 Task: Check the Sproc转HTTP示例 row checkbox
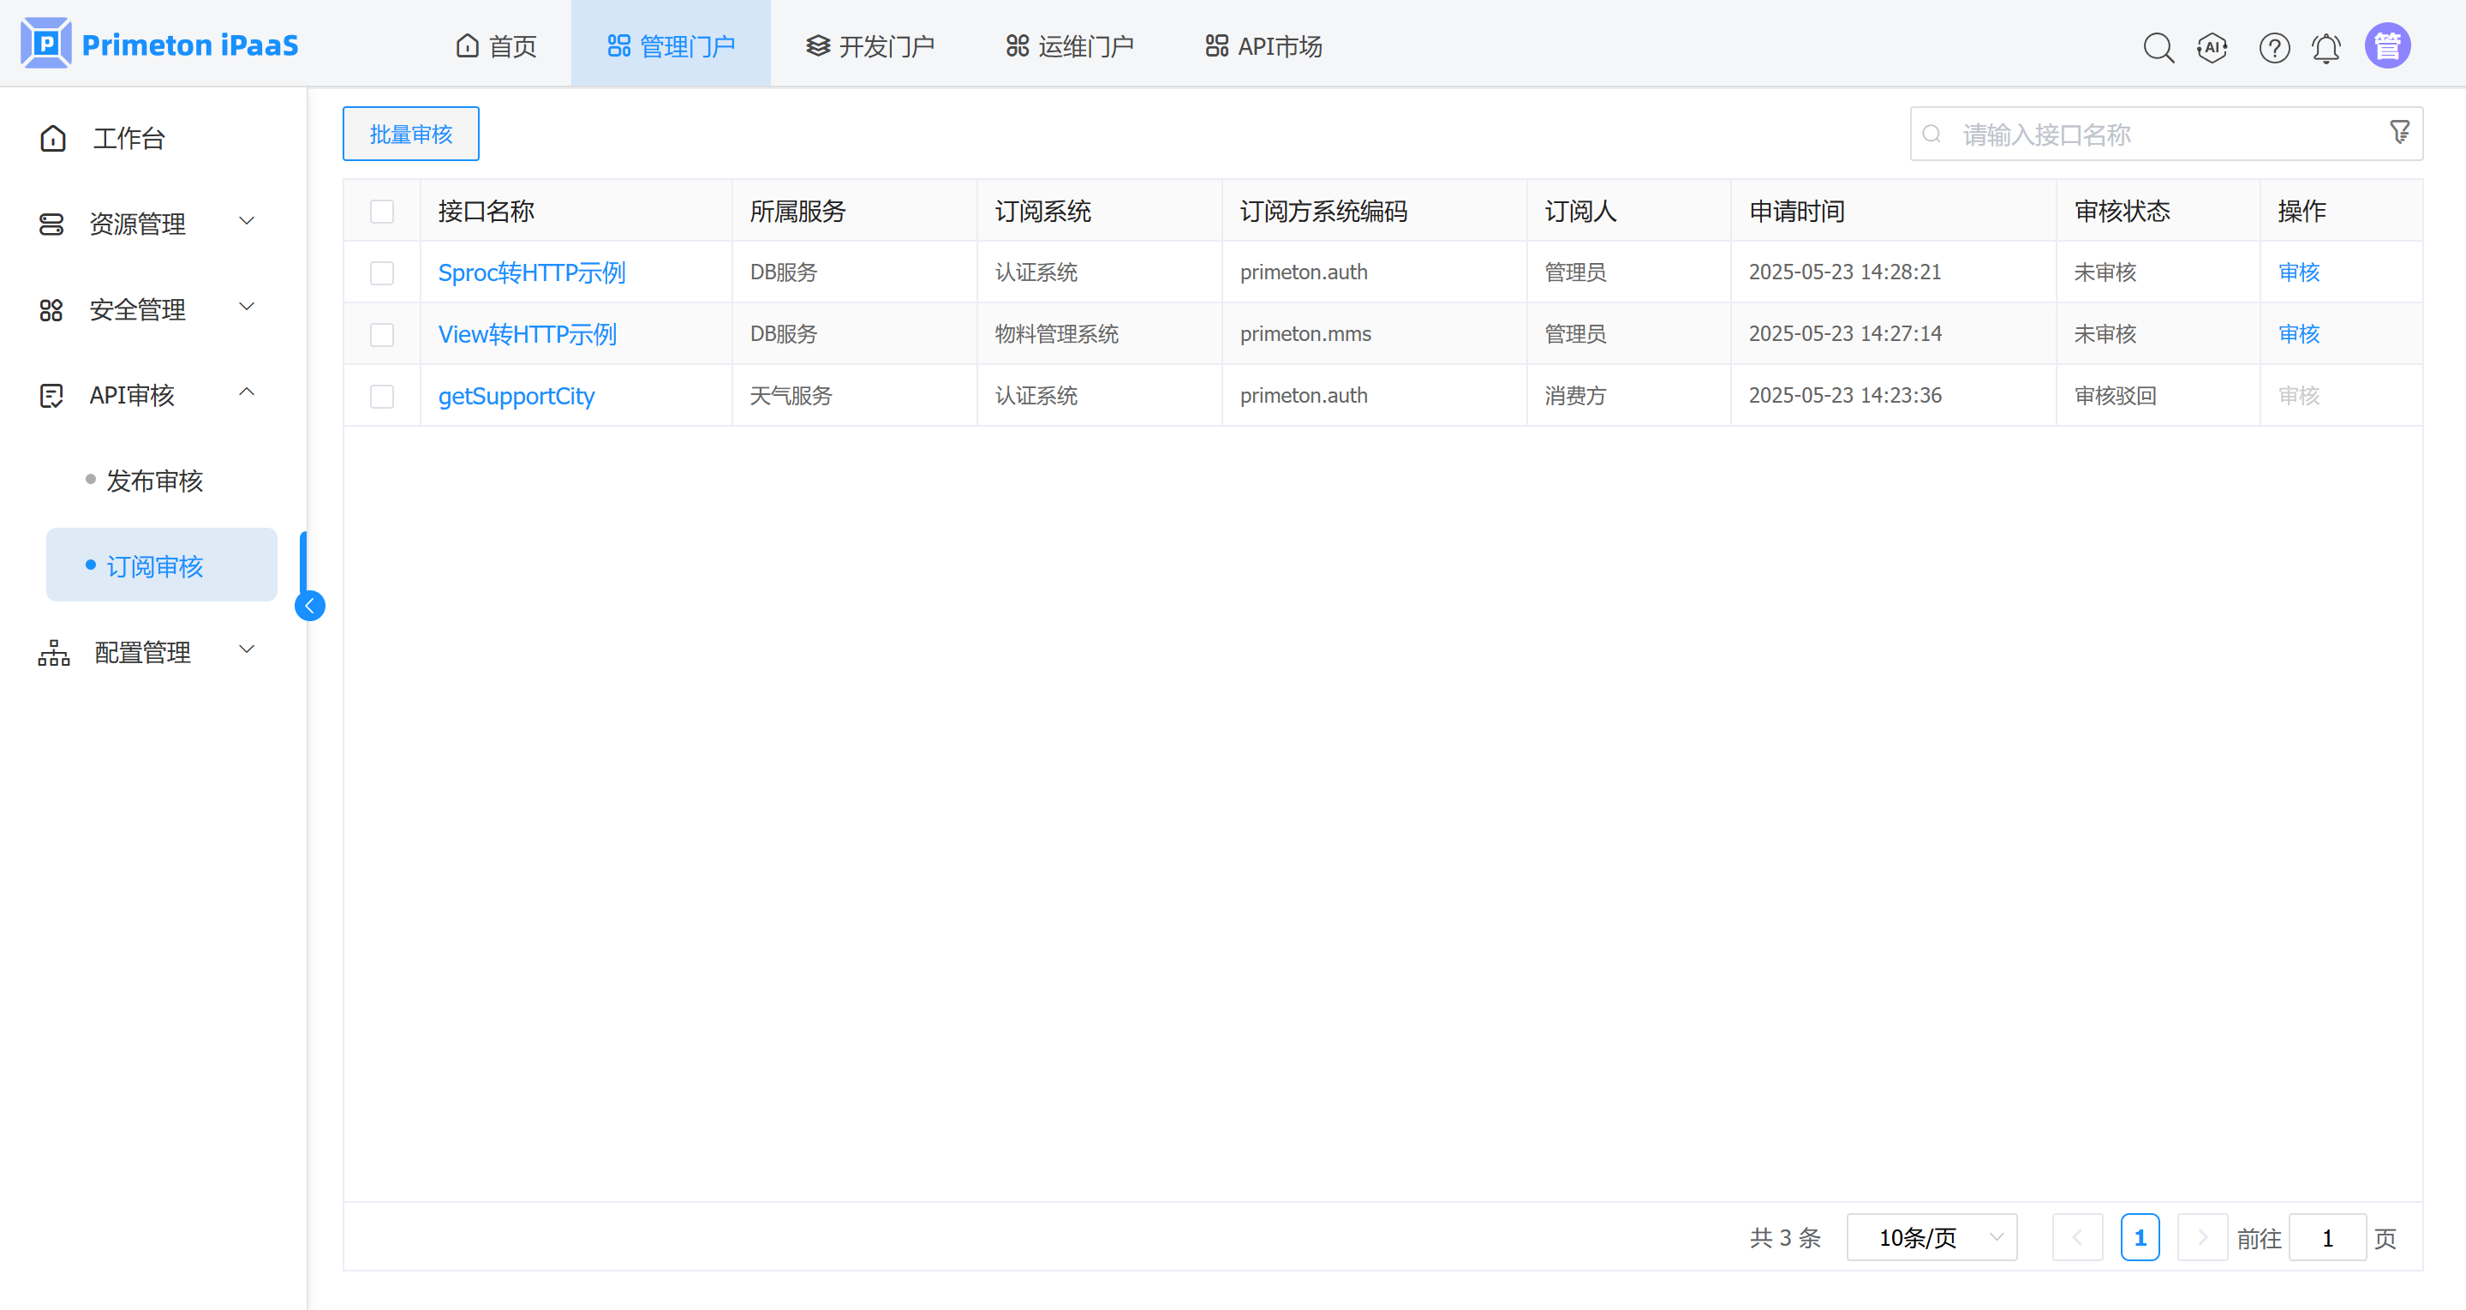[x=382, y=273]
